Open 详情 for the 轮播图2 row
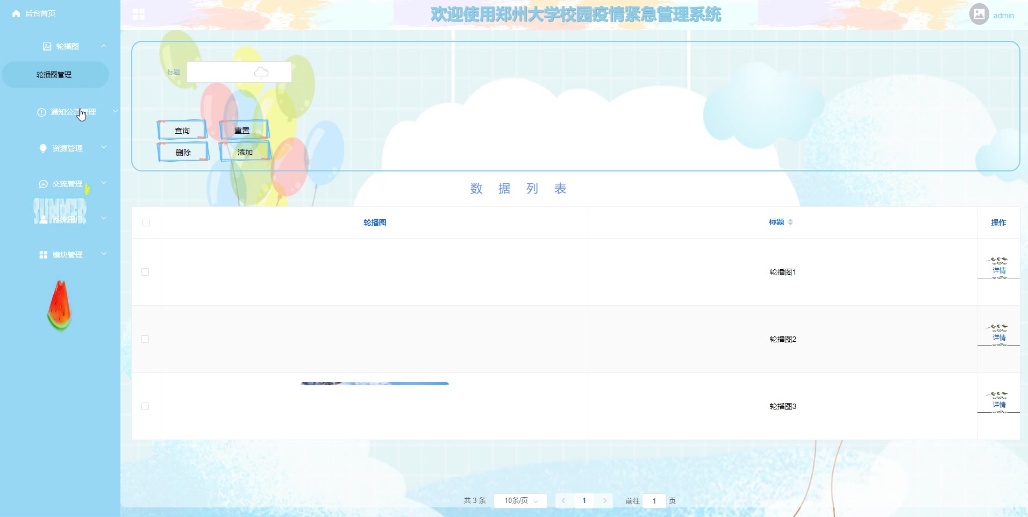Viewport: 1028px width, 517px height. (999, 338)
